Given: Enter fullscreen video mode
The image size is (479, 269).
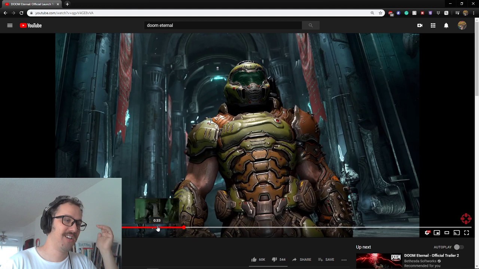Looking at the screenshot, I should pos(467,233).
